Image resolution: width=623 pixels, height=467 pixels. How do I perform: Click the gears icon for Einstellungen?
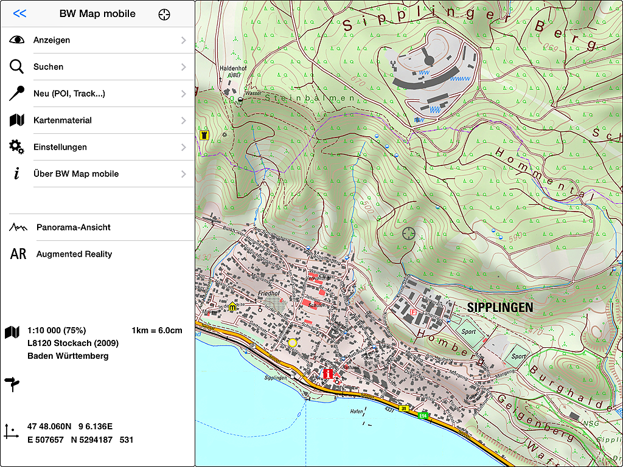pos(16,147)
